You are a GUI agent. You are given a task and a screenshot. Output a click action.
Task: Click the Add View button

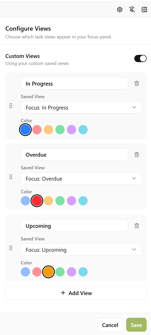click(75, 293)
